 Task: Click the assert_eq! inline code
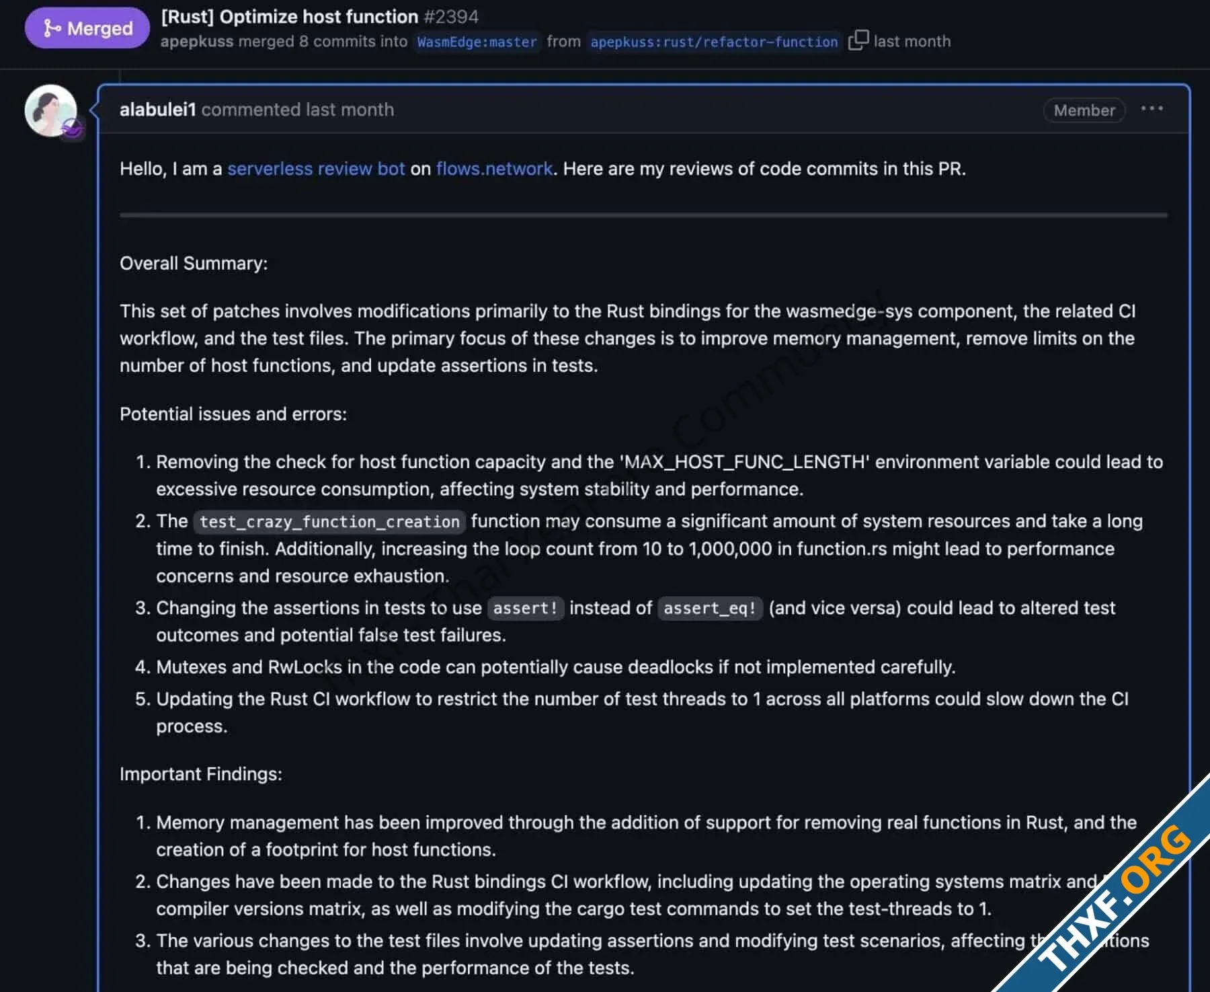tap(710, 609)
